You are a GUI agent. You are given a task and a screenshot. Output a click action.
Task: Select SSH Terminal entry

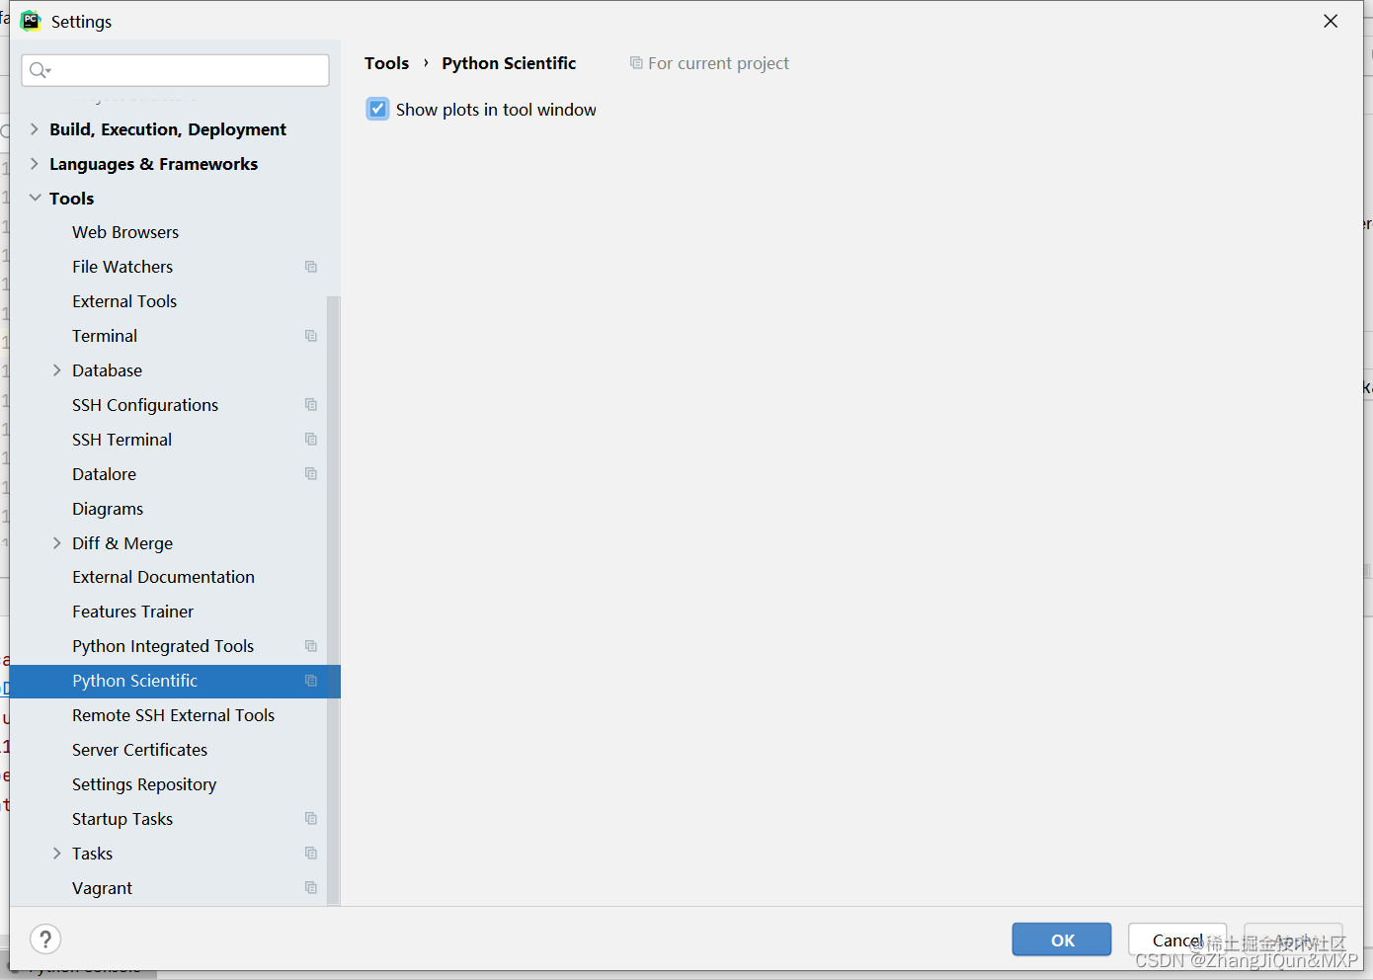tap(121, 440)
